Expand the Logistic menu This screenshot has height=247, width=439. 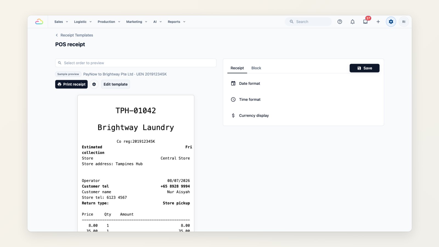tap(83, 22)
